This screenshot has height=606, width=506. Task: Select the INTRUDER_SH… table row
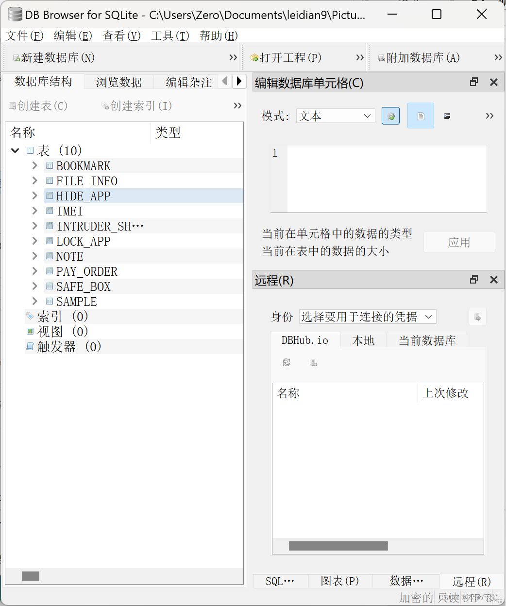144,226
